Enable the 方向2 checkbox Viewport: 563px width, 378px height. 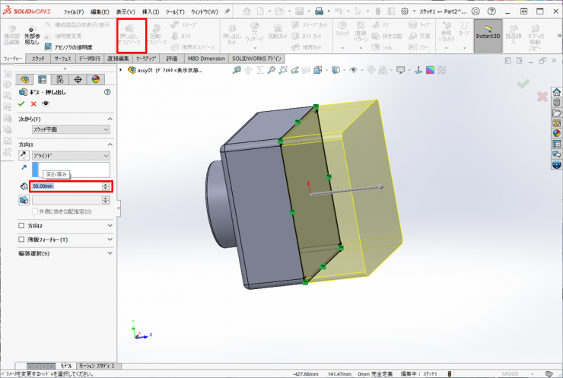[x=22, y=226]
